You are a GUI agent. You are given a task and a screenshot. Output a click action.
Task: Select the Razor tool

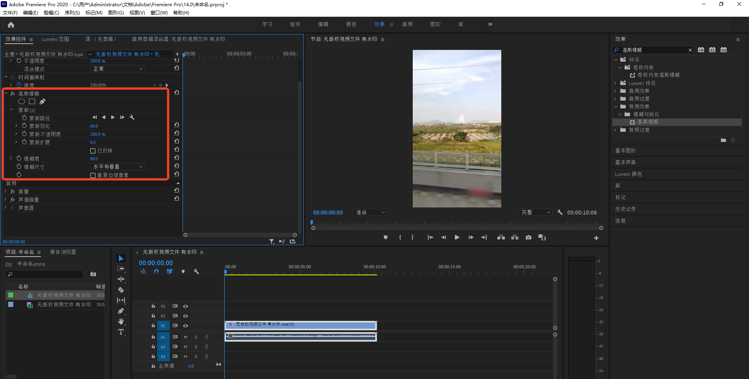point(121,290)
